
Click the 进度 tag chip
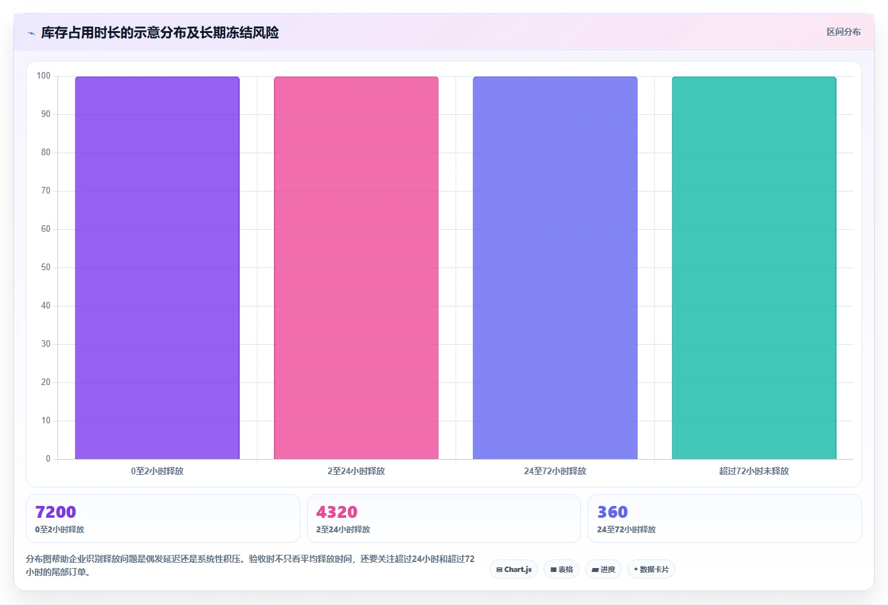(x=603, y=569)
